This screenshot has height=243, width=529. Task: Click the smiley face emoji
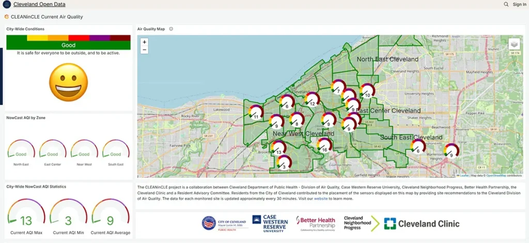pos(69,82)
